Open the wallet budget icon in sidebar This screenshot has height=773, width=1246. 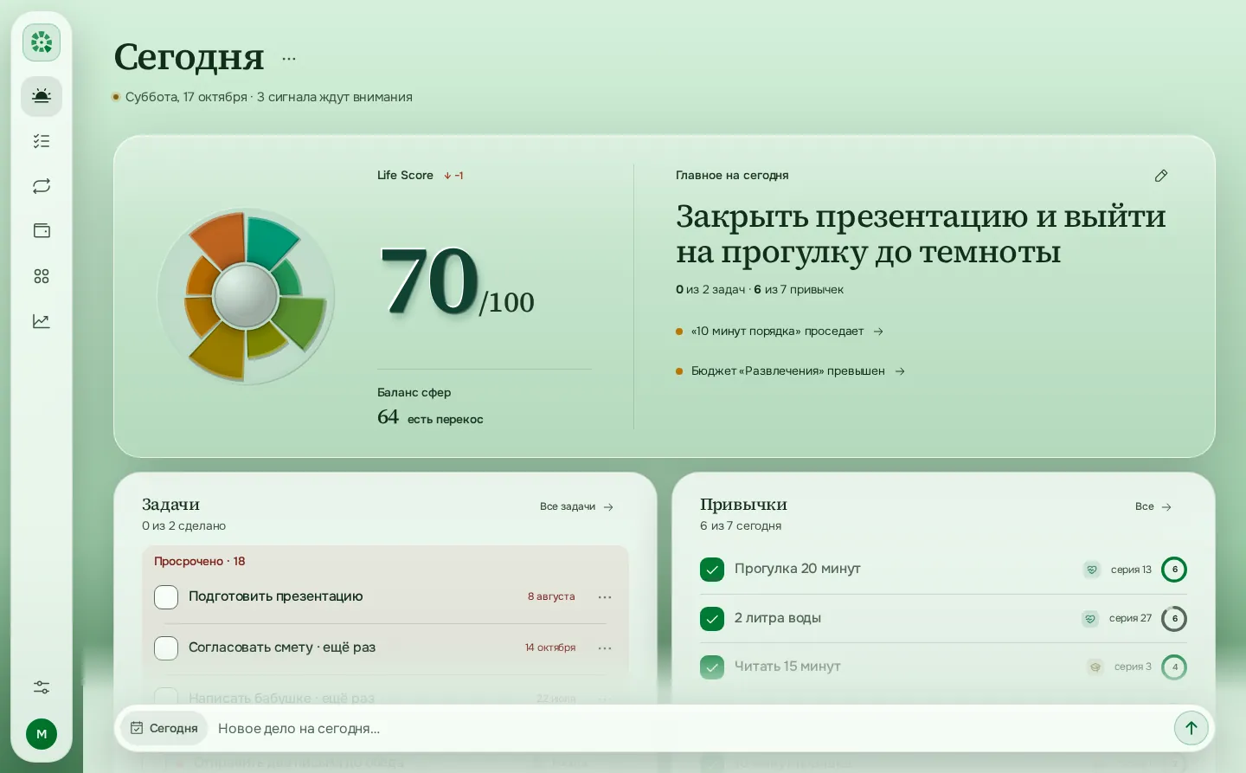(x=42, y=231)
